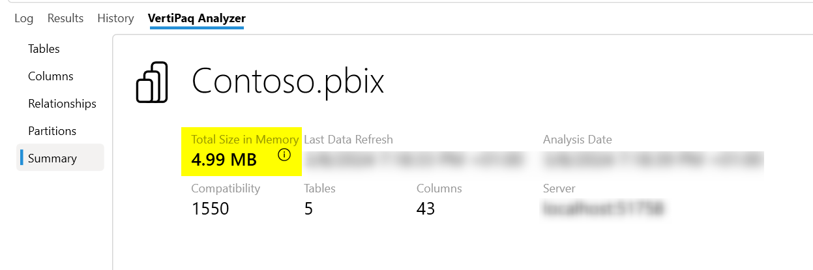This screenshot has width=813, height=270.
Task: Click the info icon beside 4.99 MB
Action: click(284, 155)
